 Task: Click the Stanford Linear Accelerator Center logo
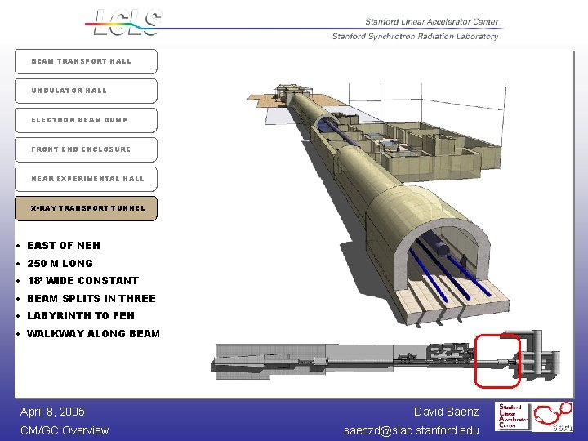point(511,417)
